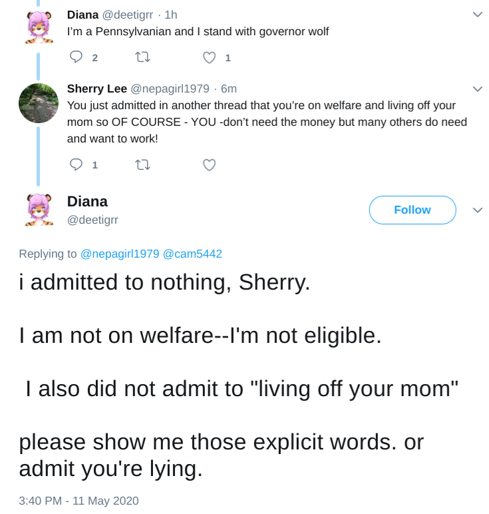Open @nepagirl1979 mention in reply line
The image size is (489, 514).
tap(120, 254)
